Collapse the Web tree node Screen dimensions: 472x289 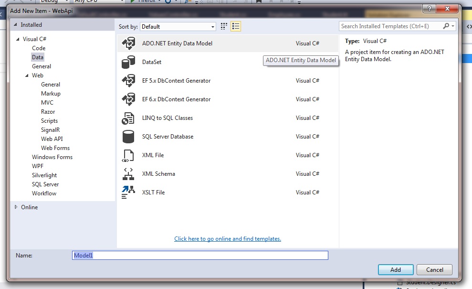pos(27,75)
